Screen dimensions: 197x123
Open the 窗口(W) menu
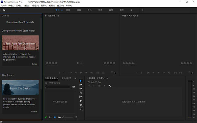click(60, 6)
